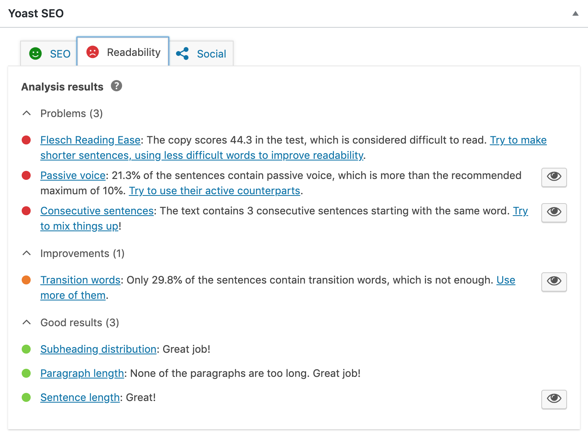Click the green bullet beside Paragraph length
The image size is (588, 436).
click(26, 373)
